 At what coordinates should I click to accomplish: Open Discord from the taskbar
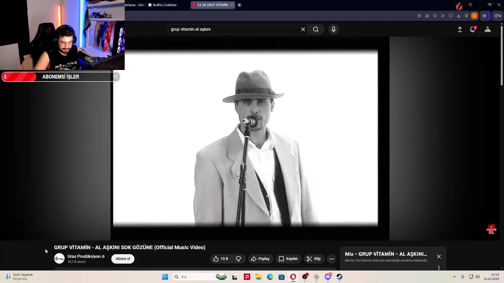[x=328, y=277]
